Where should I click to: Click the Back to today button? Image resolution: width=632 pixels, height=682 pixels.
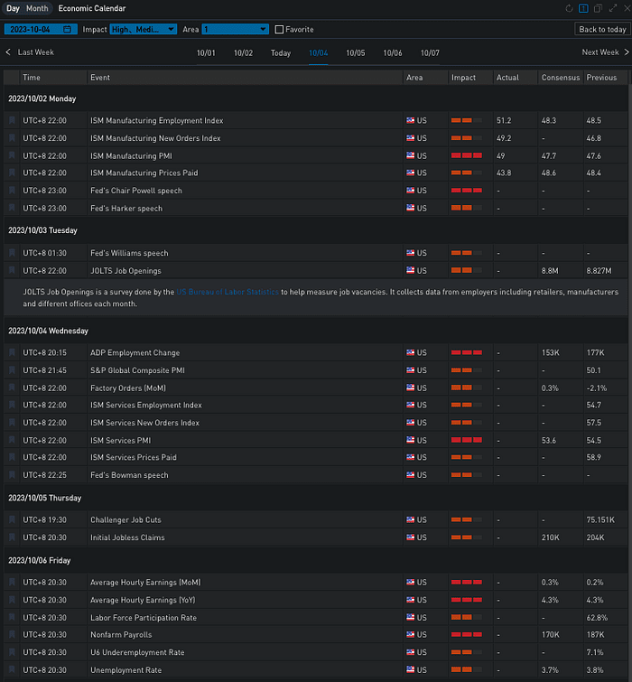pyautogui.click(x=602, y=29)
